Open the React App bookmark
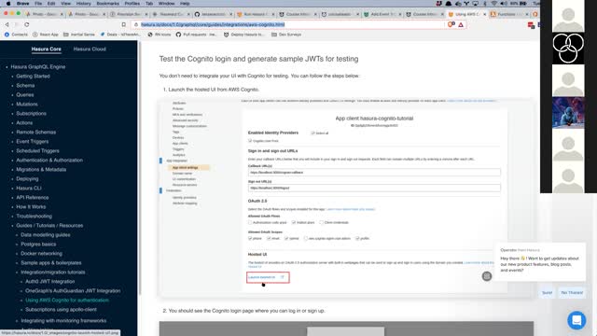597x336 pixels. [x=46, y=35]
